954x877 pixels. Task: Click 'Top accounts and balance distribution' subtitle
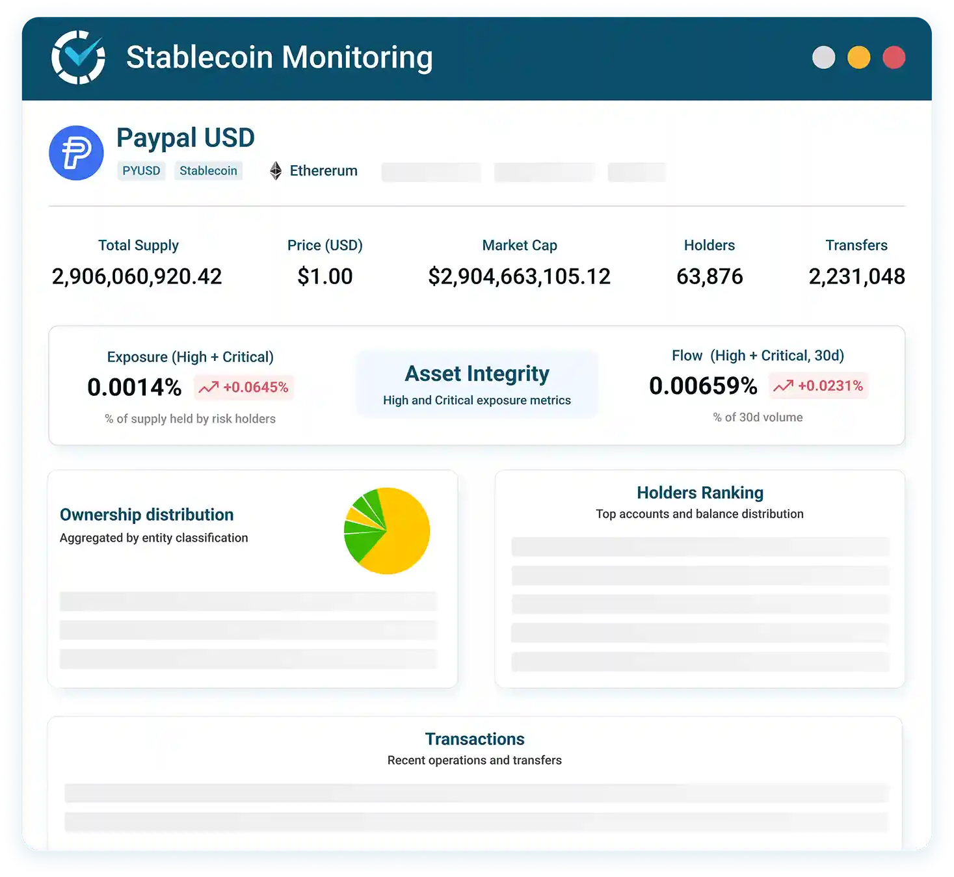(700, 514)
